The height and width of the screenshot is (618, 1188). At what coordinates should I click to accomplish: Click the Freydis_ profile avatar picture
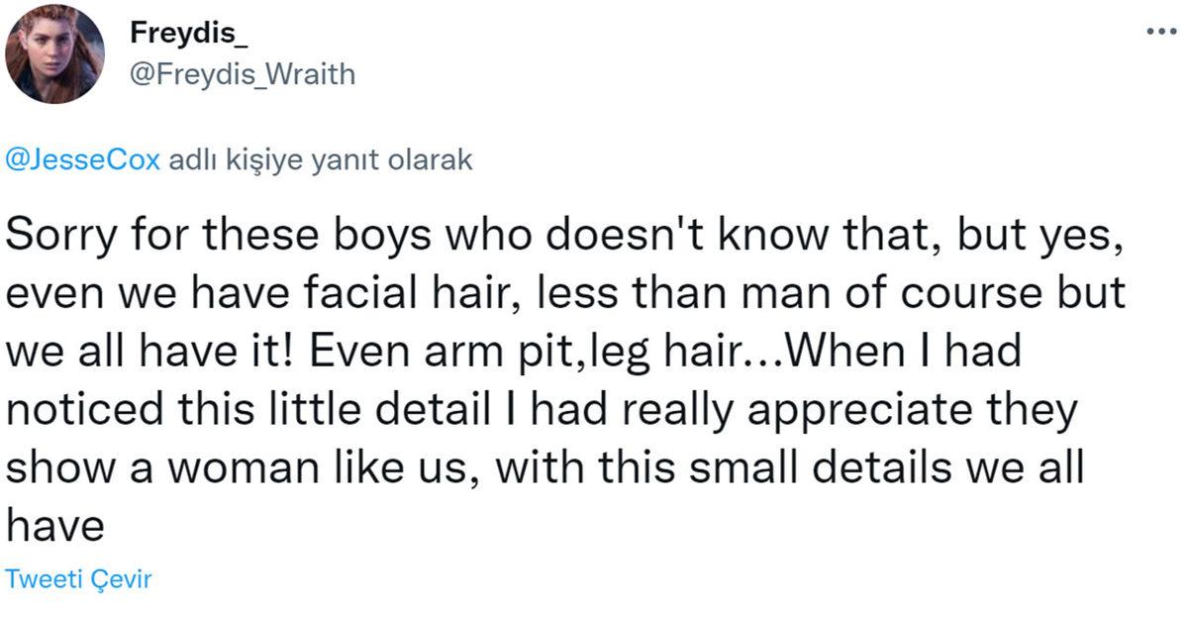pyautogui.click(x=54, y=54)
